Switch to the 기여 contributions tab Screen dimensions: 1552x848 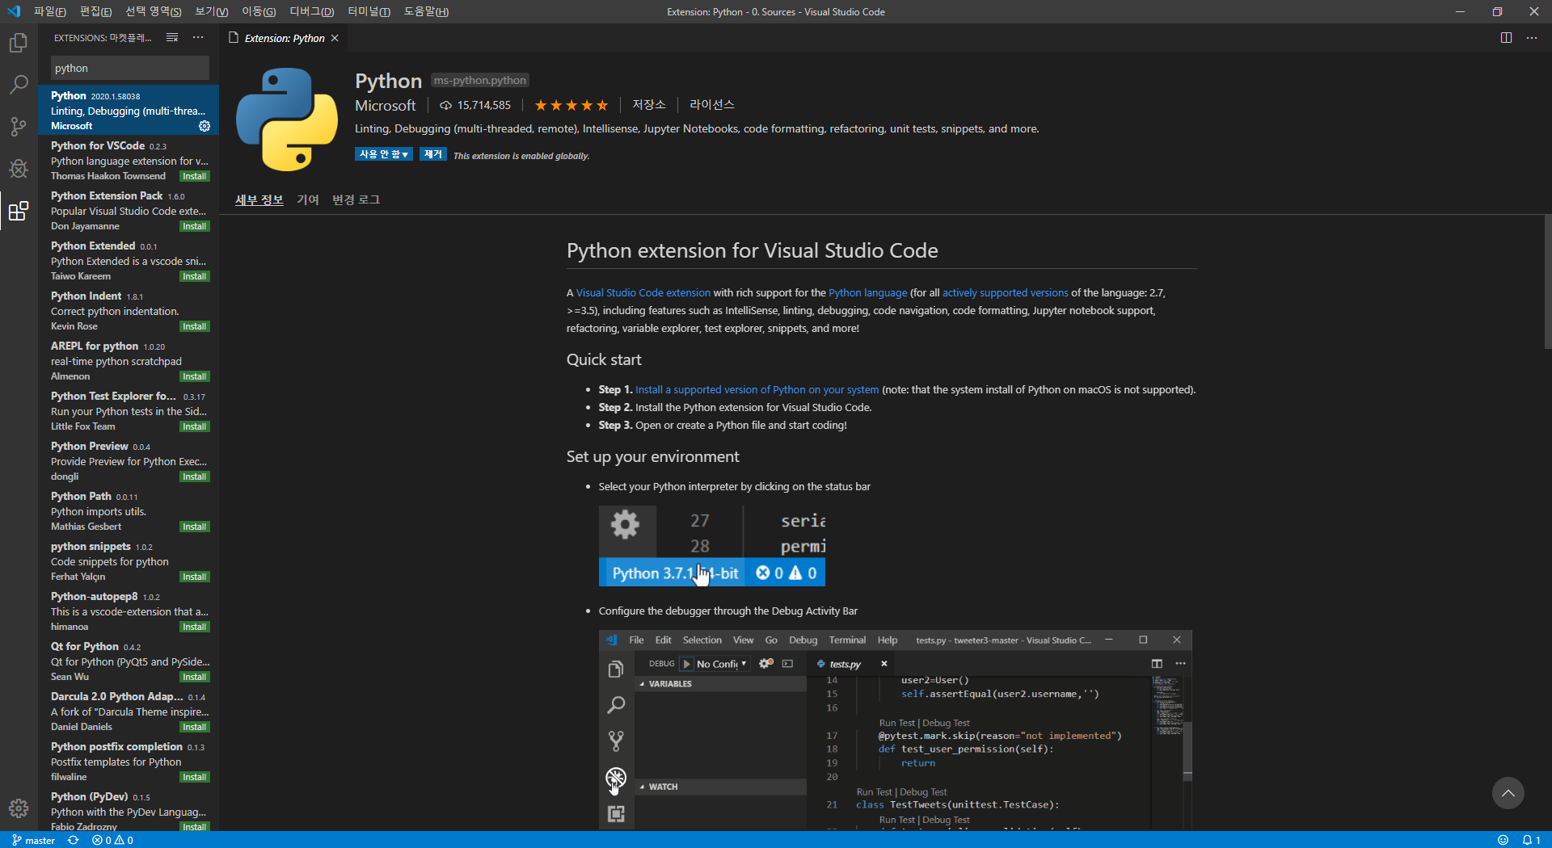point(308,199)
